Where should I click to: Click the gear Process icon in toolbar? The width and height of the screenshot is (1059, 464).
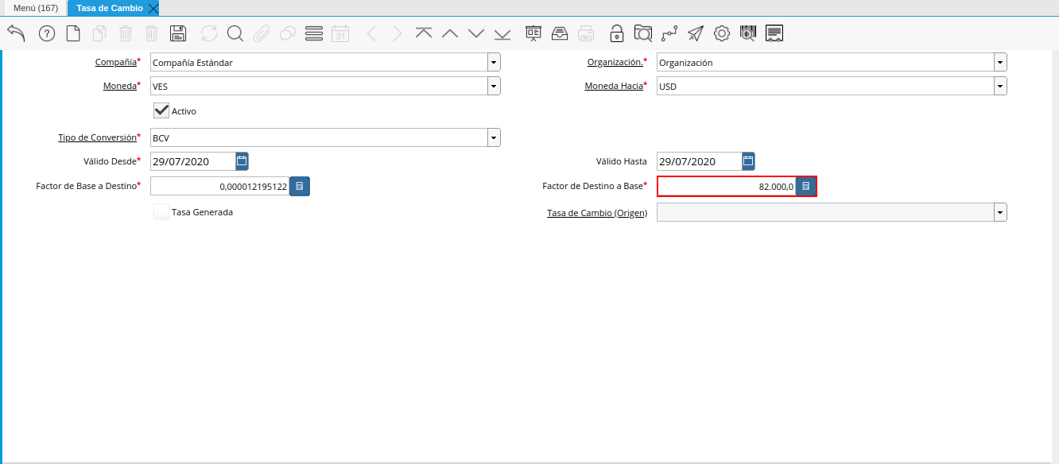(x=722, y=33)
